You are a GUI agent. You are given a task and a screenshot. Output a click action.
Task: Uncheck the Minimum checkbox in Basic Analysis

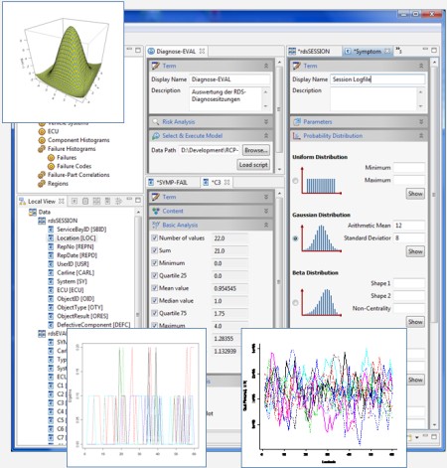154,263
